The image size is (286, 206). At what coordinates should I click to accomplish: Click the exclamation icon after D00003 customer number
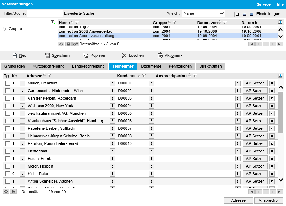pyautogui.click(x=151, y=98)
